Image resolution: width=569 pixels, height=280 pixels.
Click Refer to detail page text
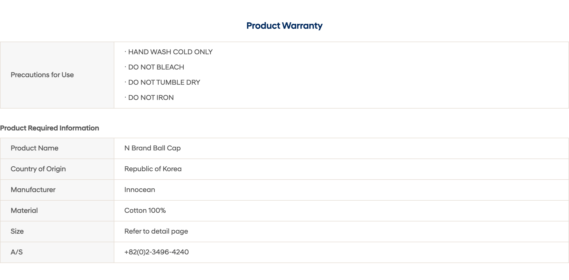pos(156,231)
